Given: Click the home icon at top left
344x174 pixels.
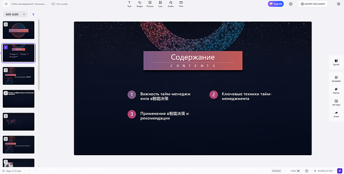Looking at the screenshot, I should 6,4.
